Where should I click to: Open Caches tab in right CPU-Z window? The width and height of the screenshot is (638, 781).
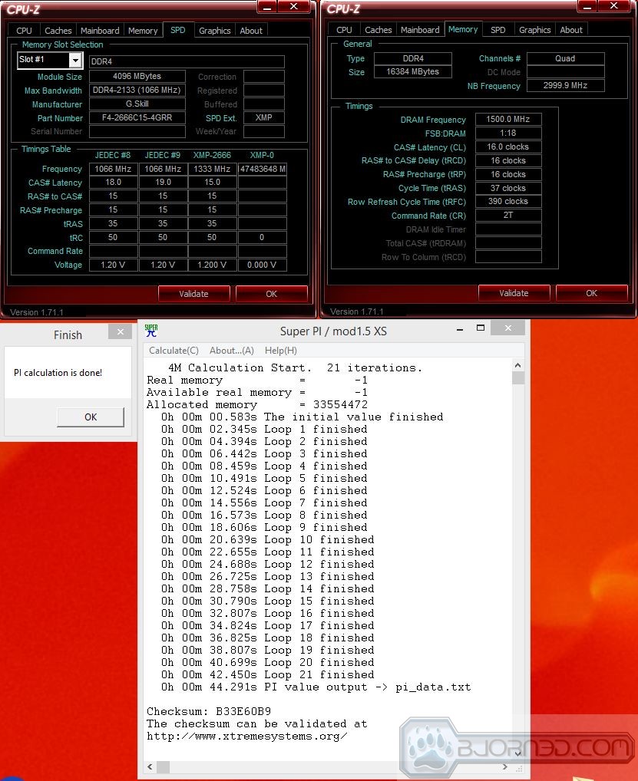378,30
